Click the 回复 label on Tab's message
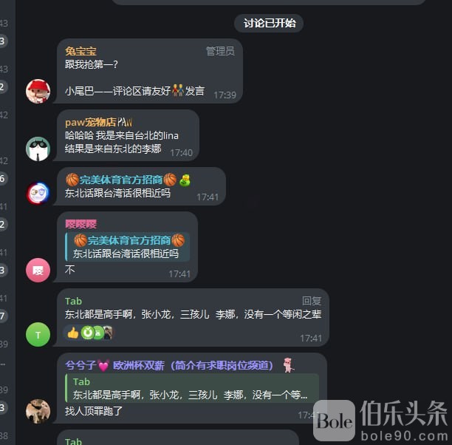Viewport: 452px width, 445px height. pyautogui.click(x=312, y=301)
